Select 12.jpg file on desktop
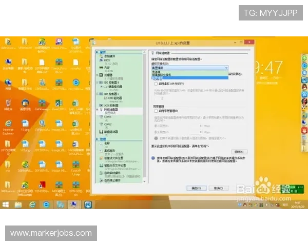 (x=25, y=126)
